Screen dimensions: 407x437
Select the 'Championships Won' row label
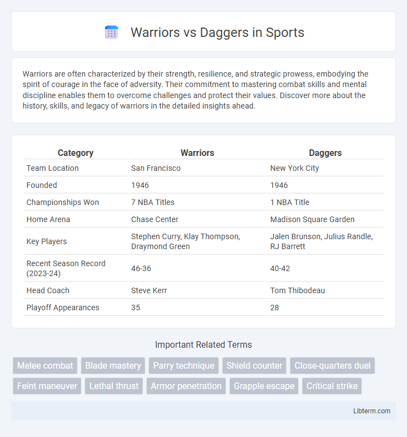click(63, 202)
